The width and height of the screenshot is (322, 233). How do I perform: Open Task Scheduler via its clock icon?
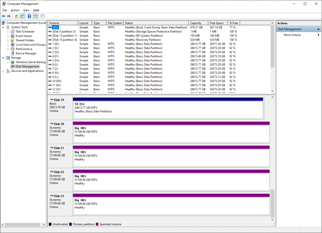coord(13,31)
